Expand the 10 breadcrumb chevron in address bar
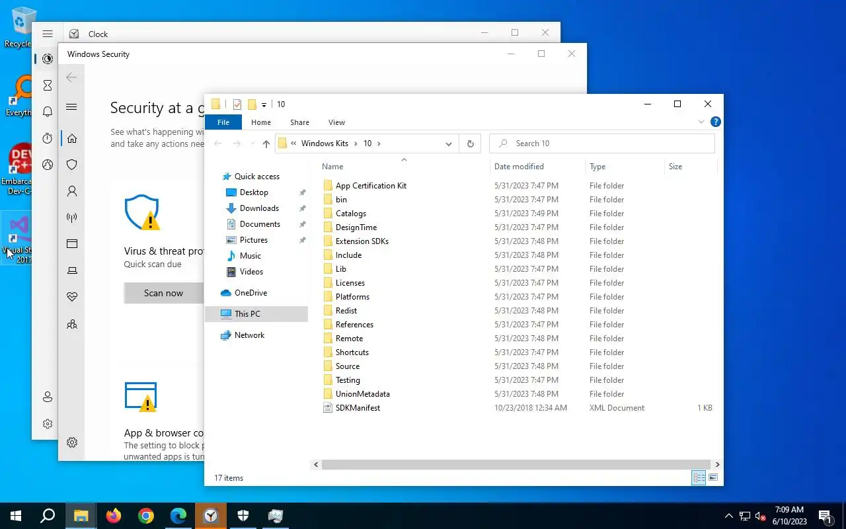 tap(379, 143)
